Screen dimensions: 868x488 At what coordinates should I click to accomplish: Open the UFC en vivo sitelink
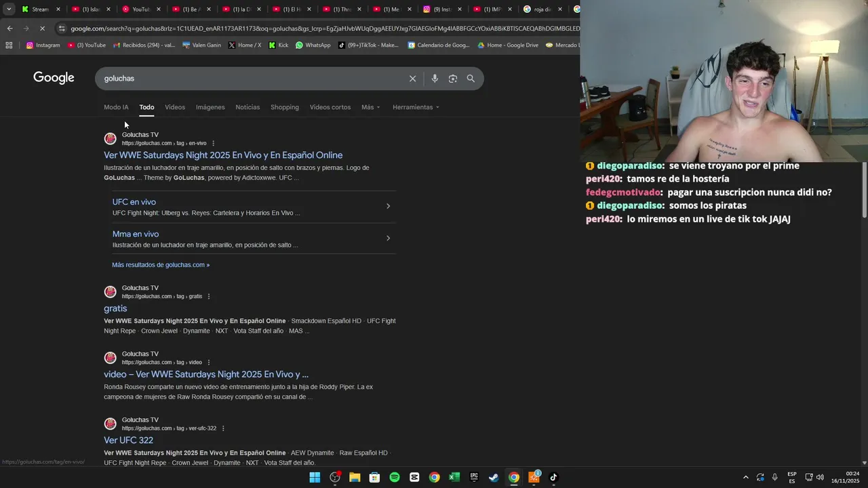pyautogui.click(x=134, y=202)
